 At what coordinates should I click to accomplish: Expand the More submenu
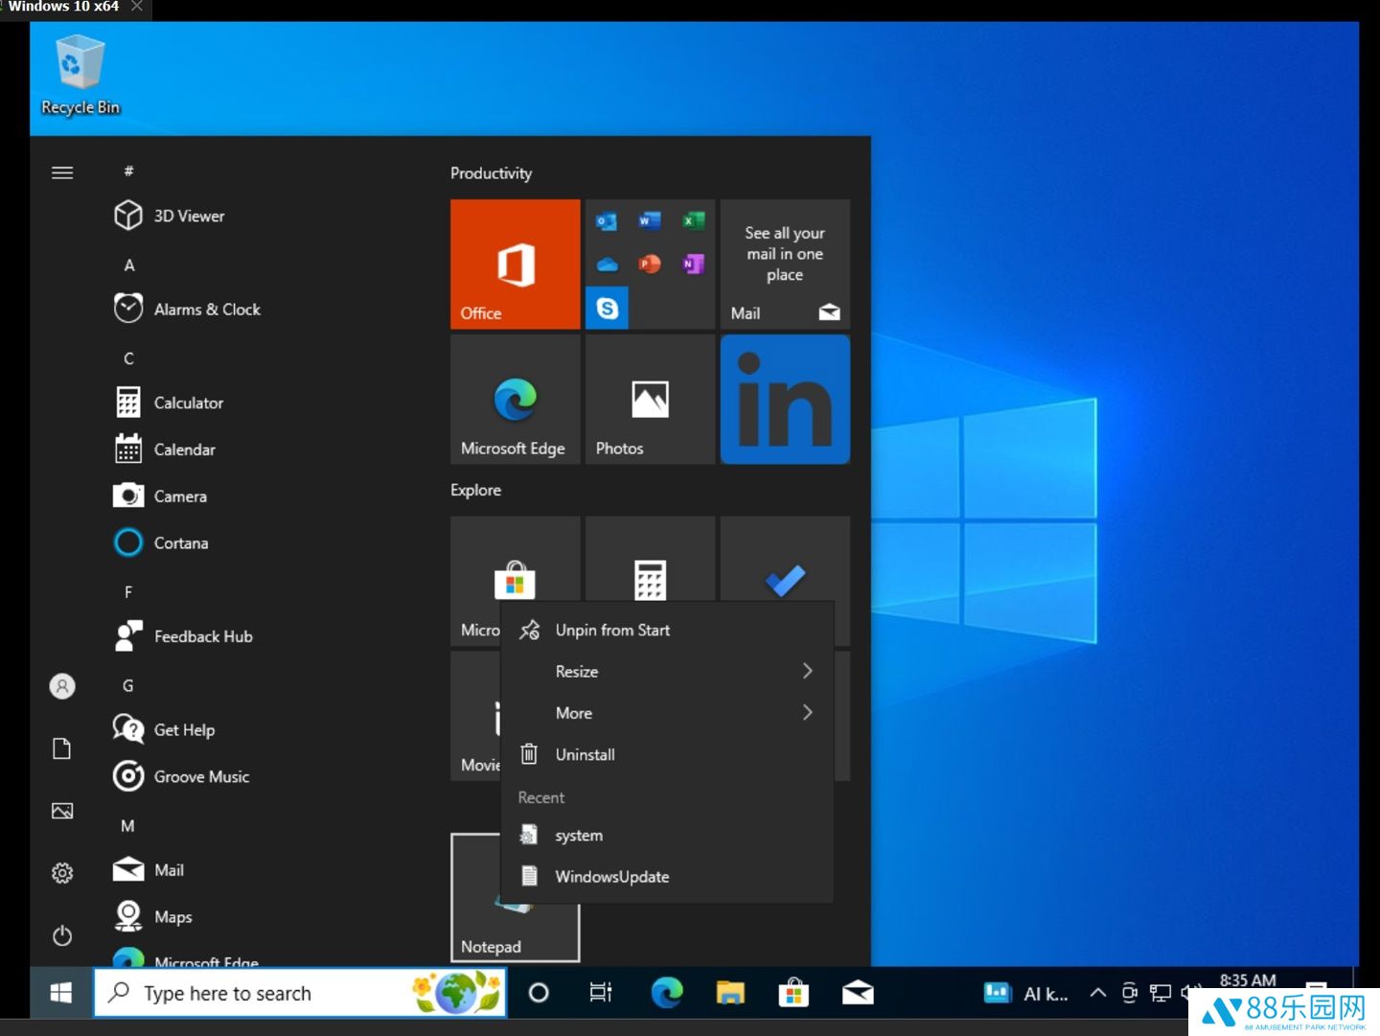coord(573,712)
